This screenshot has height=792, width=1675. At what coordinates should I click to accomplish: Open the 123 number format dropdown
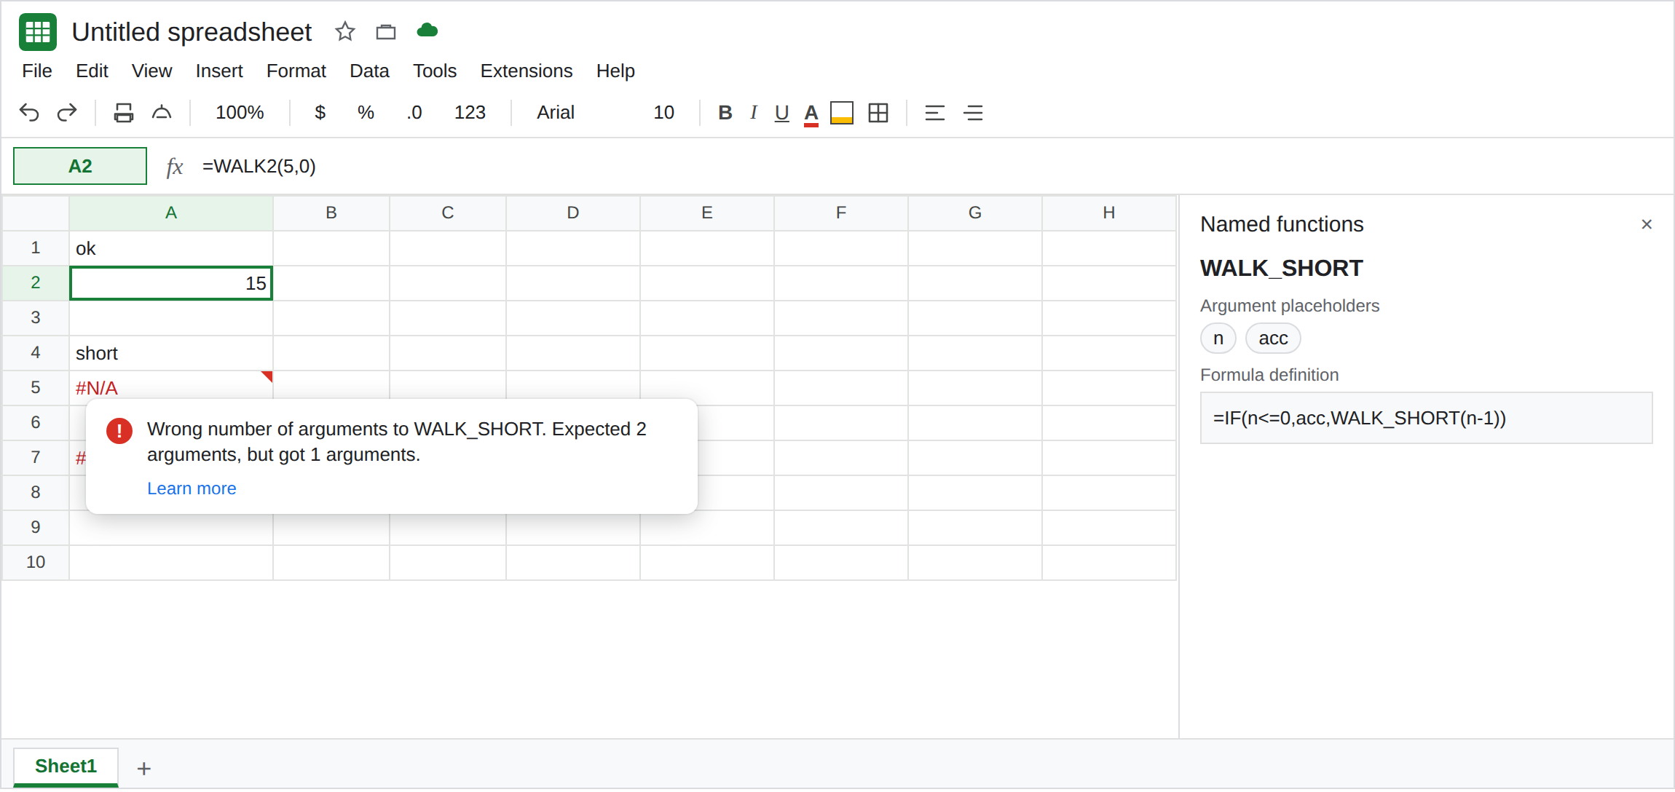[470, 113]
